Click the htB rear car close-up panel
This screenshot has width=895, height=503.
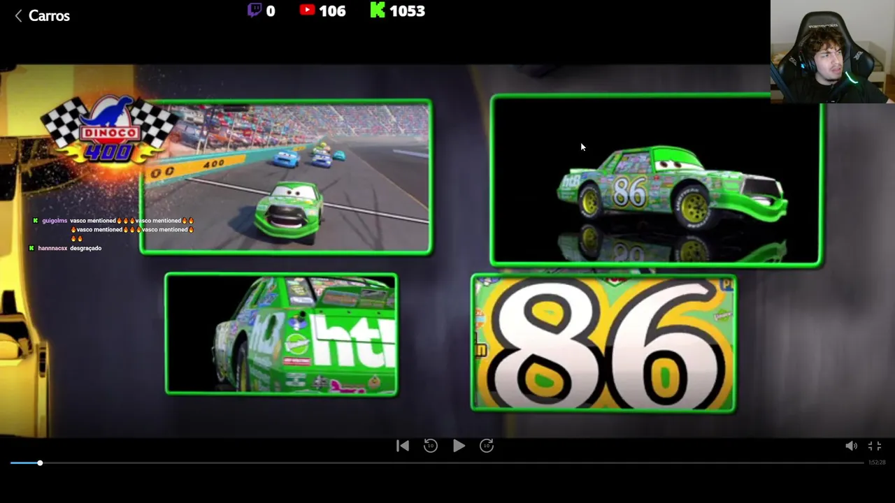pyautogui.click(x=281, y=335)
